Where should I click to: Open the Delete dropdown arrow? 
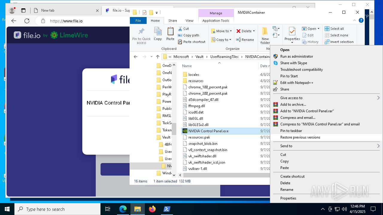click(x=254, y=31)
